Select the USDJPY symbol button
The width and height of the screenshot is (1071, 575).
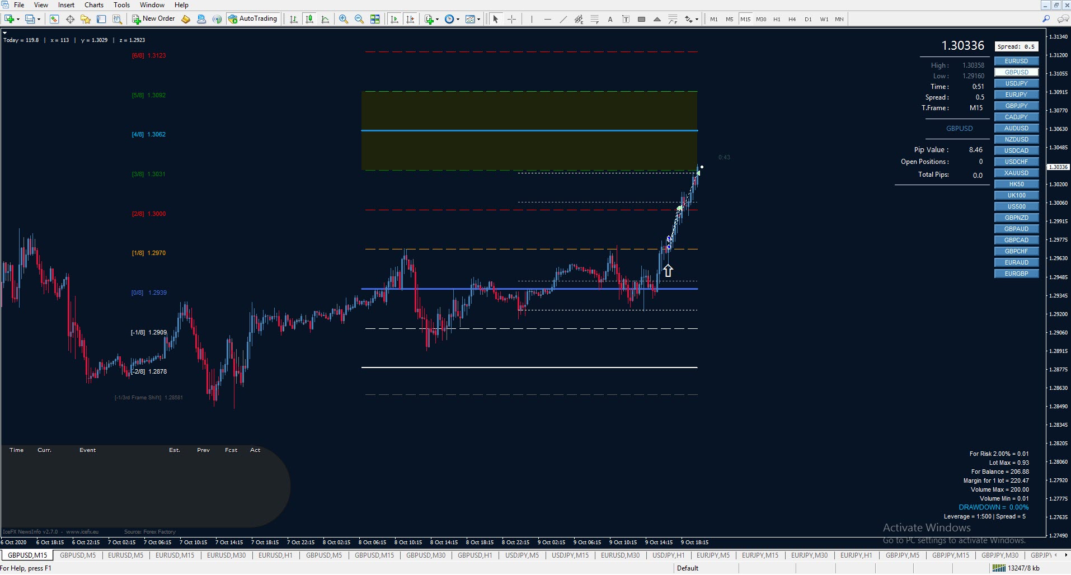coord(1016,83)
